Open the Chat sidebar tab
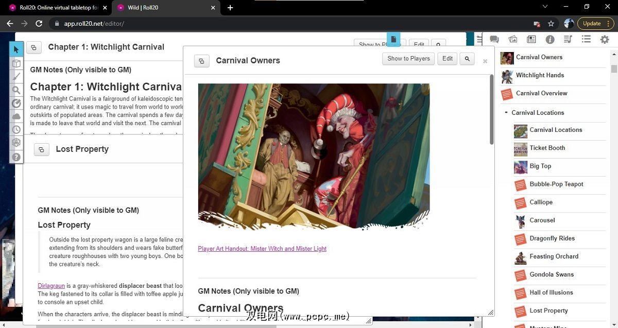The height and width of the screenshot is (328, 618). [494, 39]
